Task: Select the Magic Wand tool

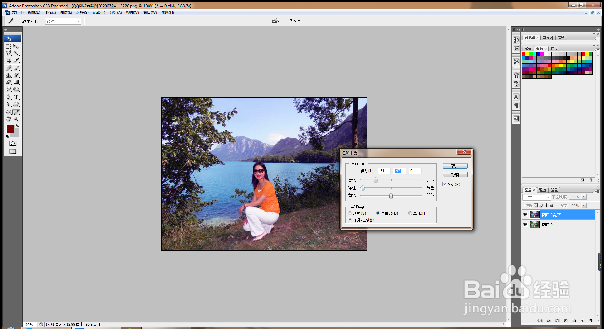Action: click(x=17, y=53)
